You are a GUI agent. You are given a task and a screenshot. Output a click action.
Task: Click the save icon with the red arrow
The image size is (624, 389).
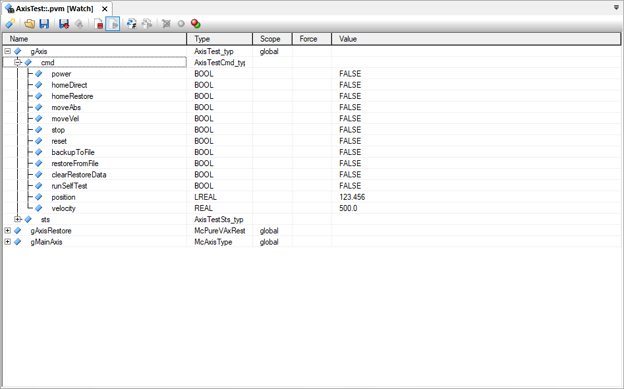tap(64, 24)
